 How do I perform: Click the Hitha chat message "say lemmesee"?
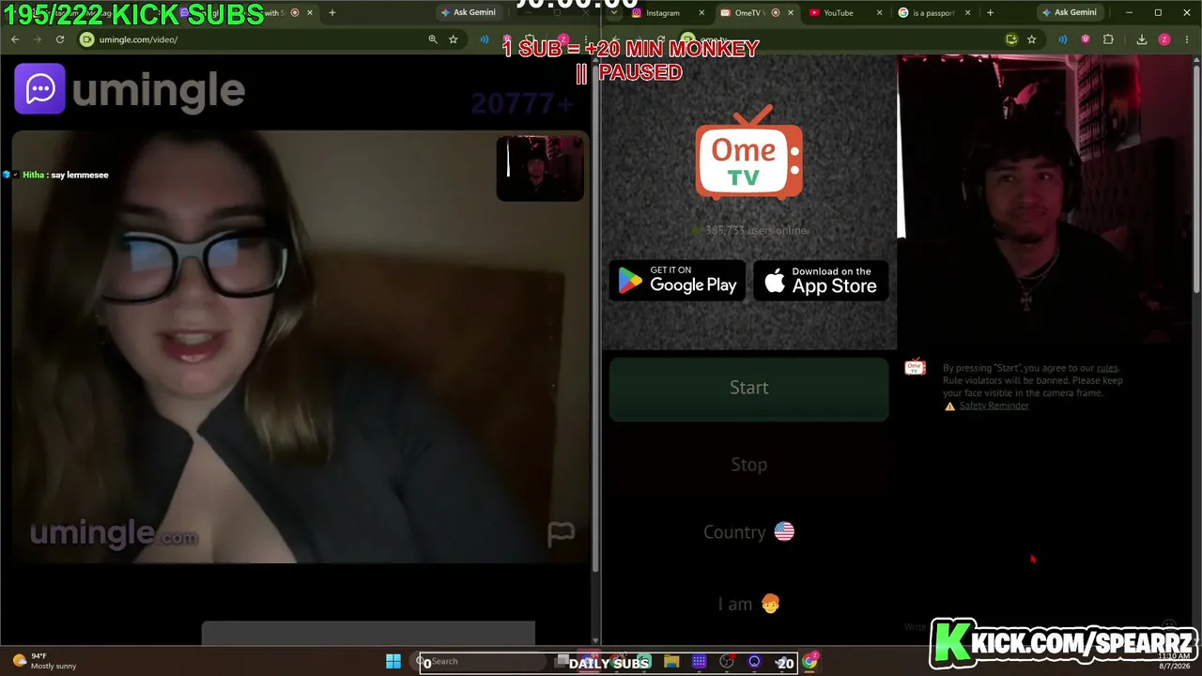66,175
